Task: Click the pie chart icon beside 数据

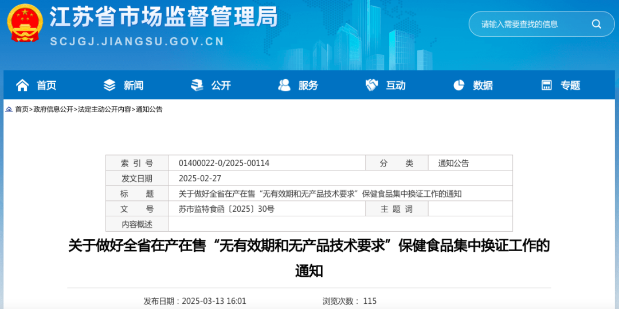Action: click(459, 85)
